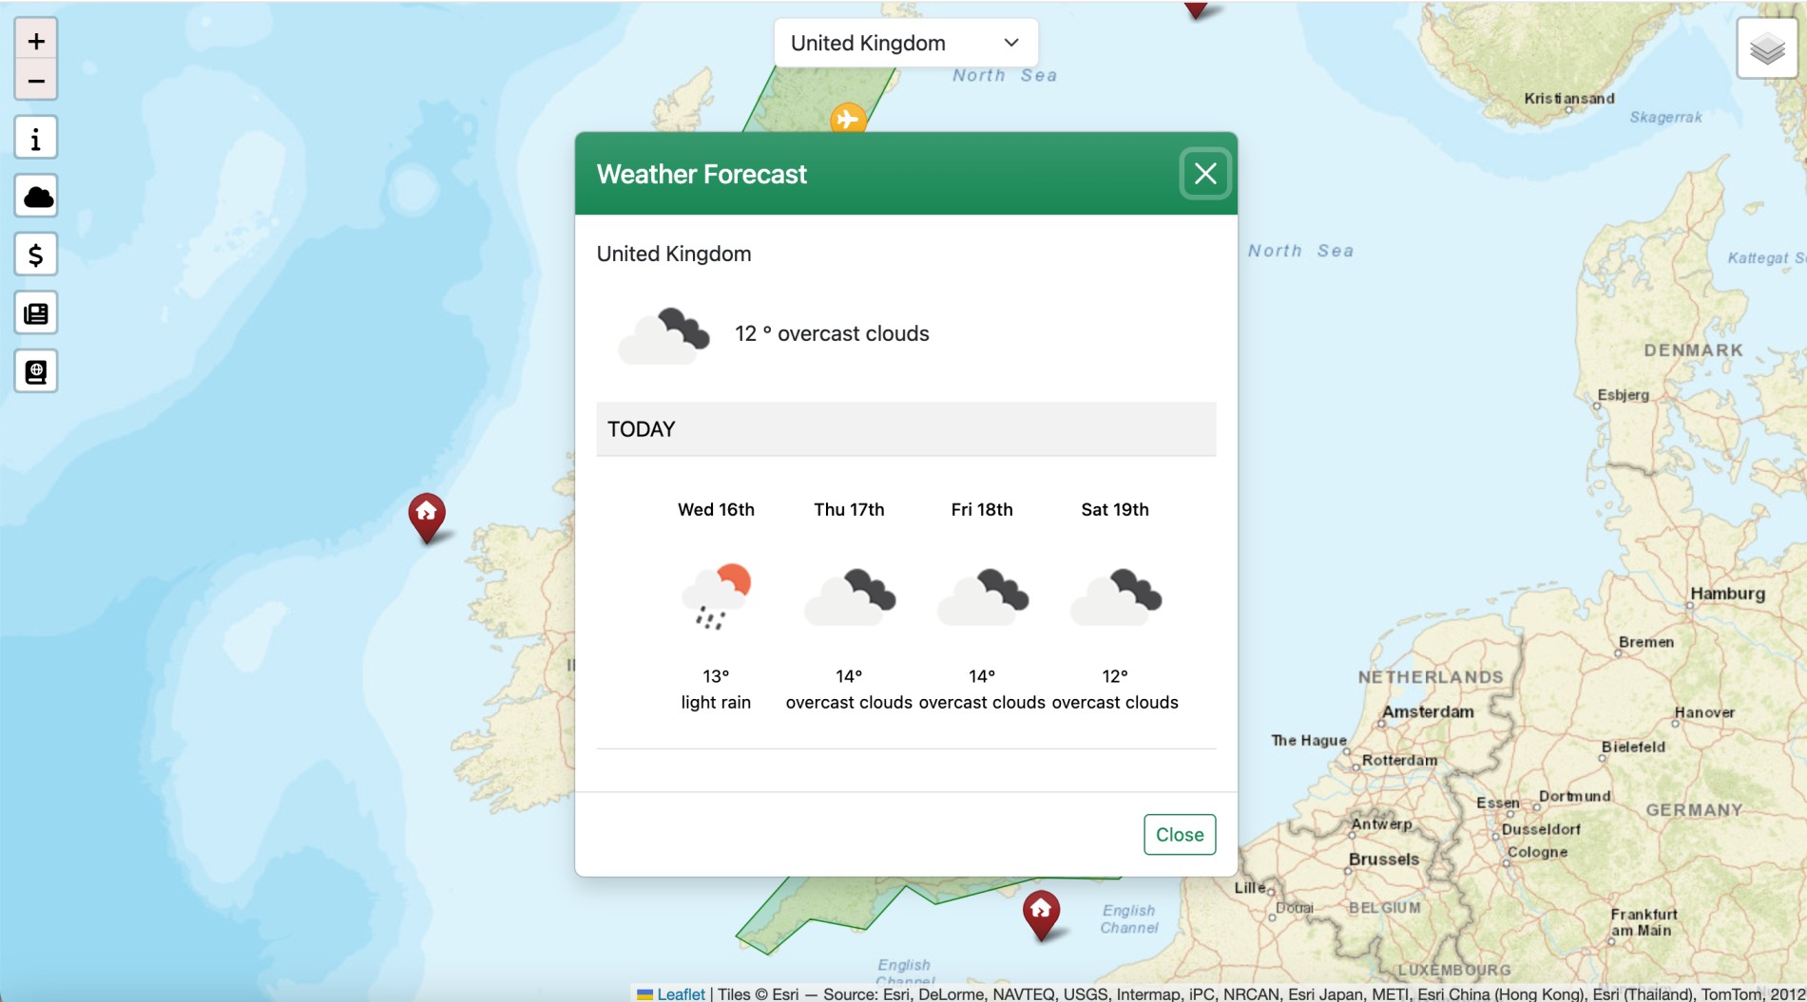Open the news articles icon
1807x1002 pixels.
36,313
